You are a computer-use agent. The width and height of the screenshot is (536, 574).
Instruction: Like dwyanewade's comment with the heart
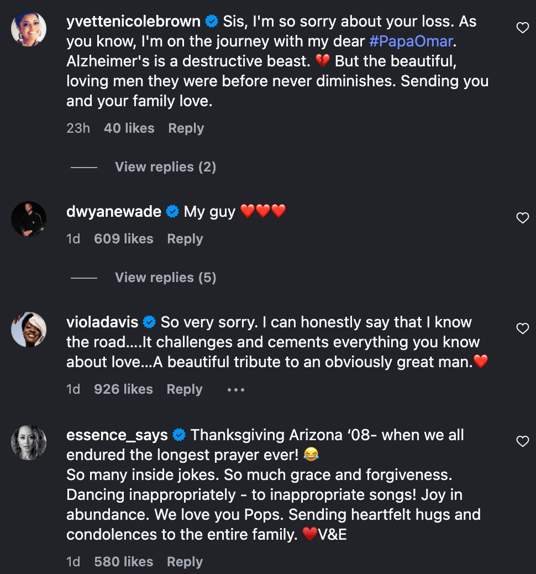tap(522, 218)
